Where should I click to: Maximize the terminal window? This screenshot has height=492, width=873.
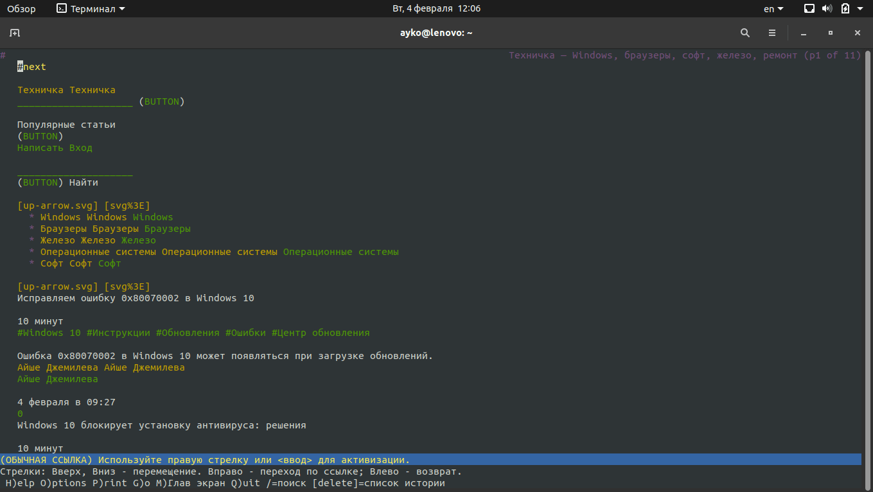click(x=831, y=33)
